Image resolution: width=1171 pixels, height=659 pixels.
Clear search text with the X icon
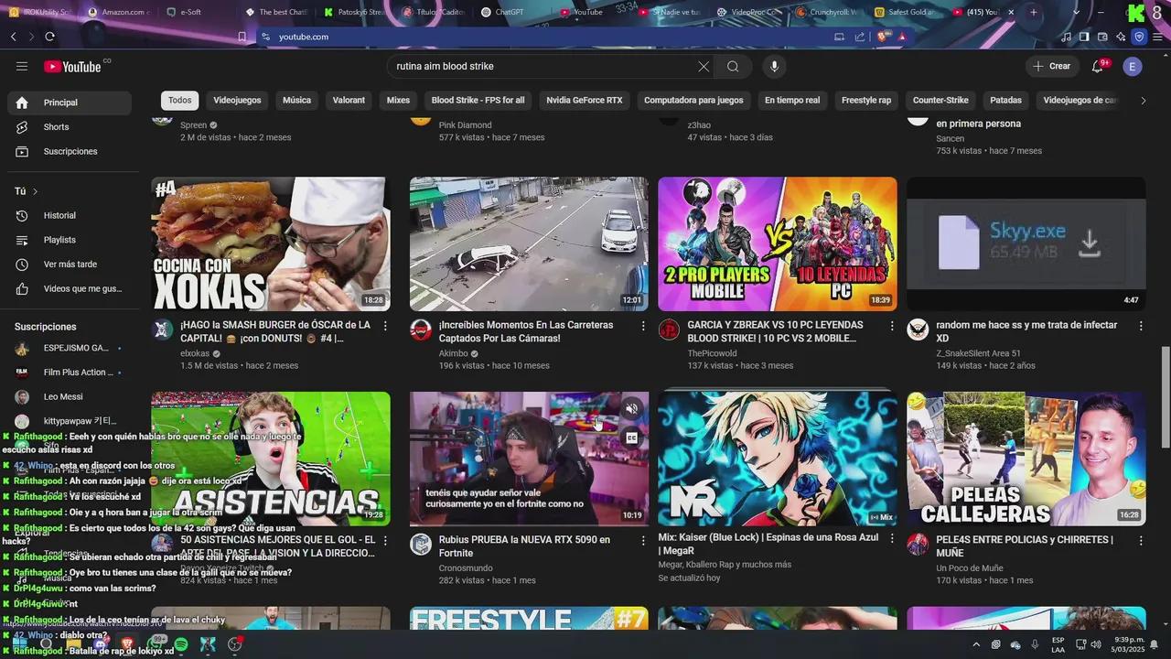coord(704,66)
